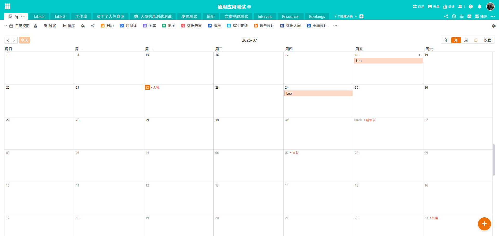499x236 pixels.
Task: Expand the 日历视图 view selector
Action: (x=6, y=26)
